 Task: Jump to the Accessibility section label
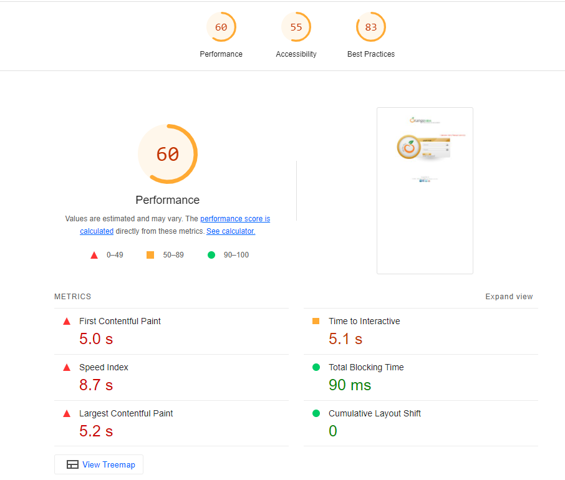(x=296, y=54)
